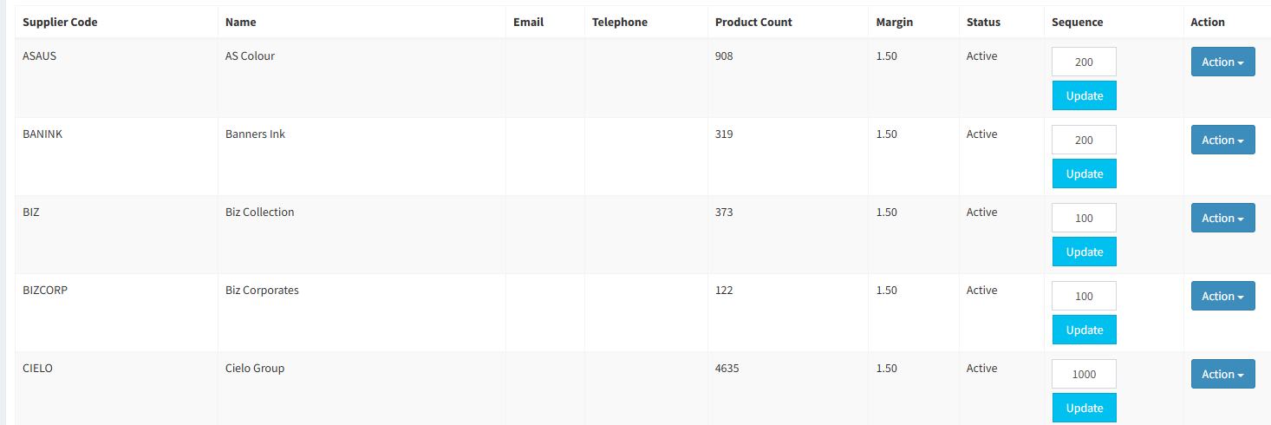The width and height of the screenshot is (1271, 425).
Task: Update the sequence for BANINK
Action: point(1084,173)
